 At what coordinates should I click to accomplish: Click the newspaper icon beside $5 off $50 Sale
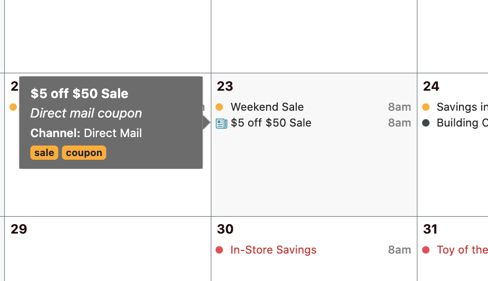pos(221,123)
